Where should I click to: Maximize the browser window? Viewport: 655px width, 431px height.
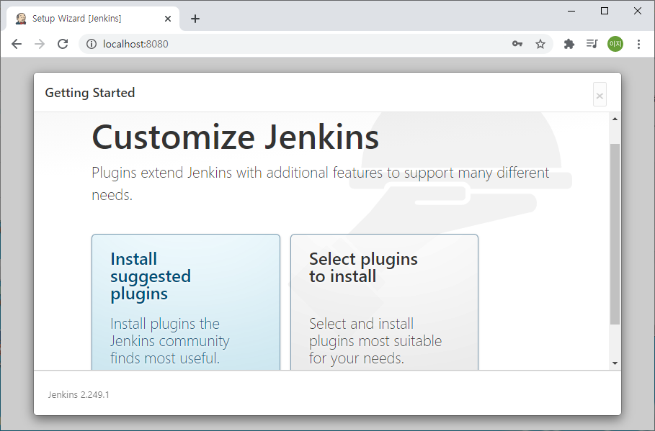(605, 12)
